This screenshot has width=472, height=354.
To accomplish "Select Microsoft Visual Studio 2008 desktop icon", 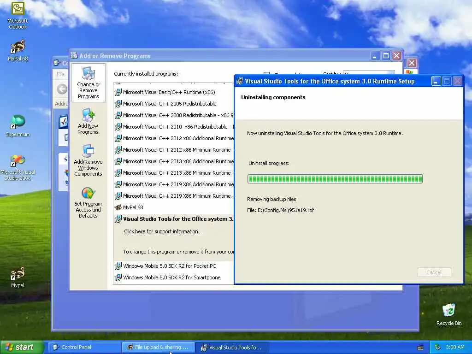I will (x=18, y=167).
